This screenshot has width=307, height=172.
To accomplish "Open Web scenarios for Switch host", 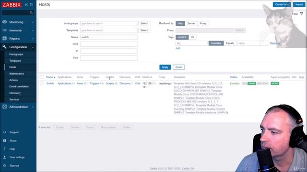I will pyautogui.click(x=138, y=83).
